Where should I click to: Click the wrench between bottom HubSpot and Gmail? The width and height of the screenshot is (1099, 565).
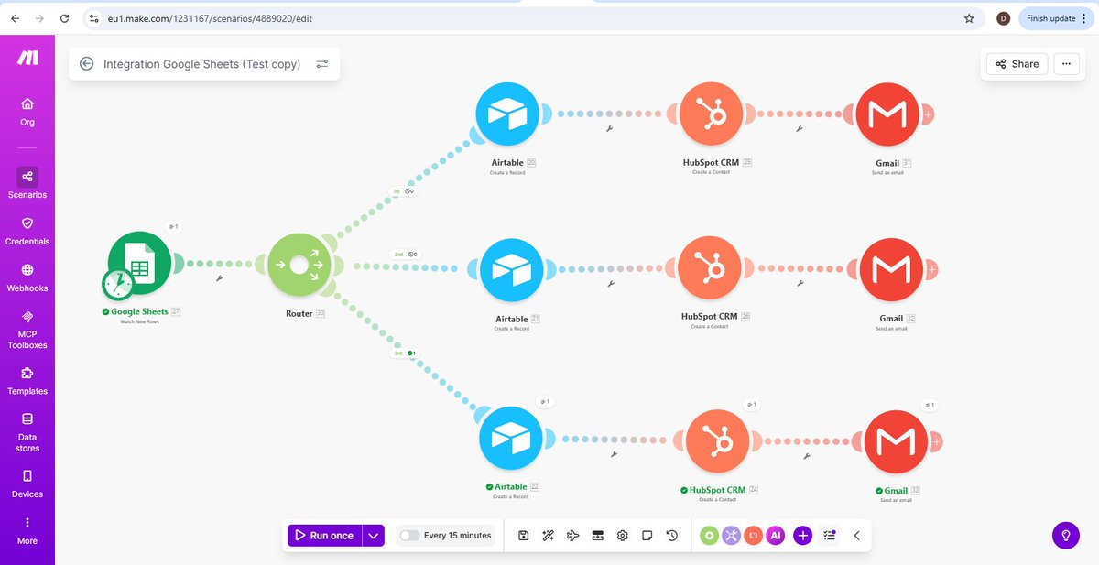click(807, 456)
